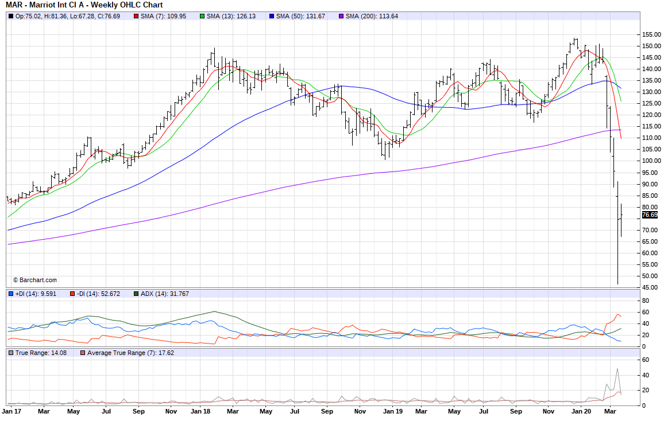Click the 'SMA (7): 109.95' legend text
Screen dimensions: 664x429
[164, 17]
